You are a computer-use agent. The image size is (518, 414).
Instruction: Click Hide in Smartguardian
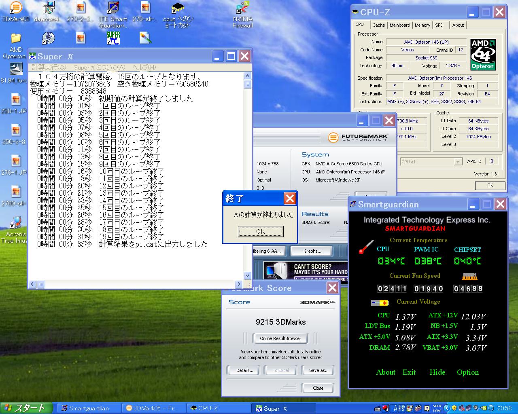click(437, 372)
